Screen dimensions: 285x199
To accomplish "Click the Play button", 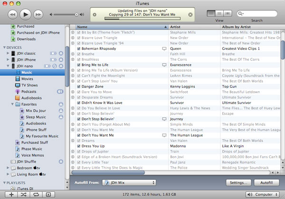I will click(x=26, y=14).
